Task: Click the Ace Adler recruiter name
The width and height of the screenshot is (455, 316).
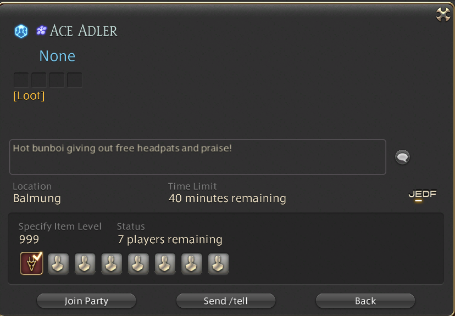Action: [84, 30]
